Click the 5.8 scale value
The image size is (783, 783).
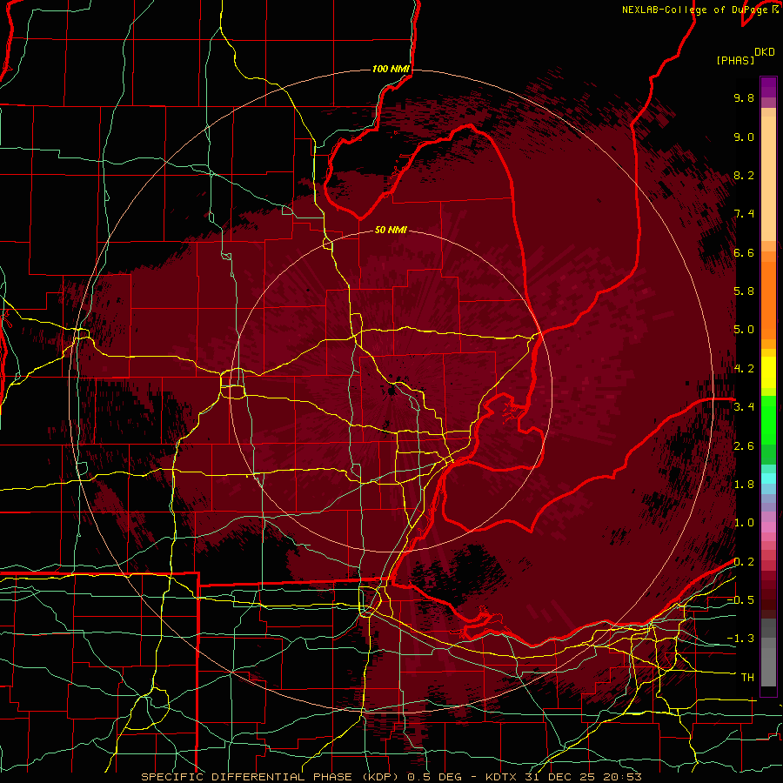(x=744, y=291)
